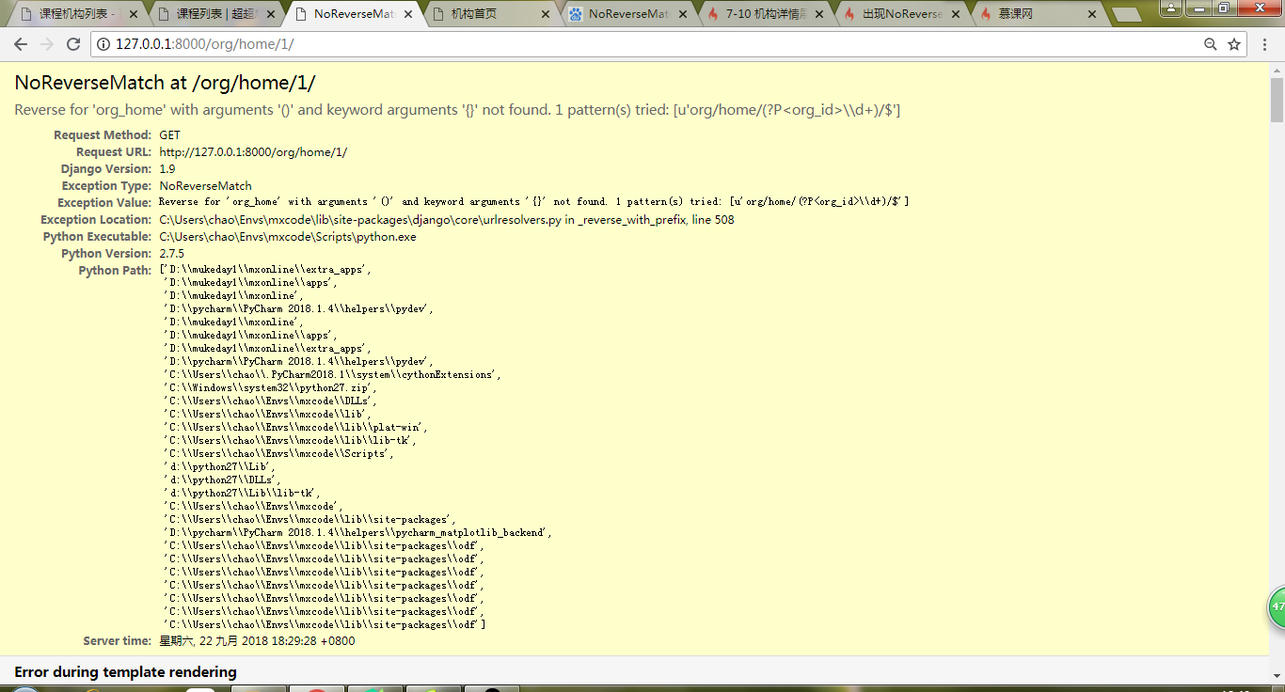Click the 'Server time:' label

[118, 641]
